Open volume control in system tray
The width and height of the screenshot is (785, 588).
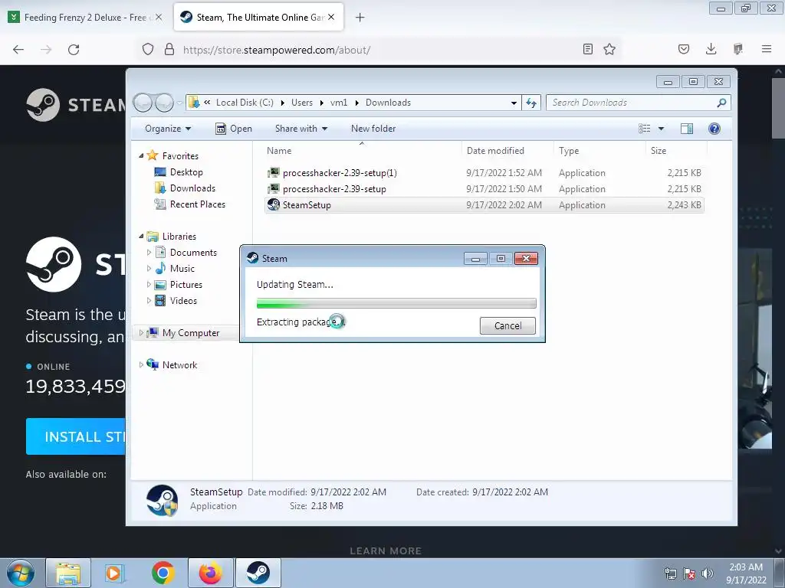coord(708,573)
